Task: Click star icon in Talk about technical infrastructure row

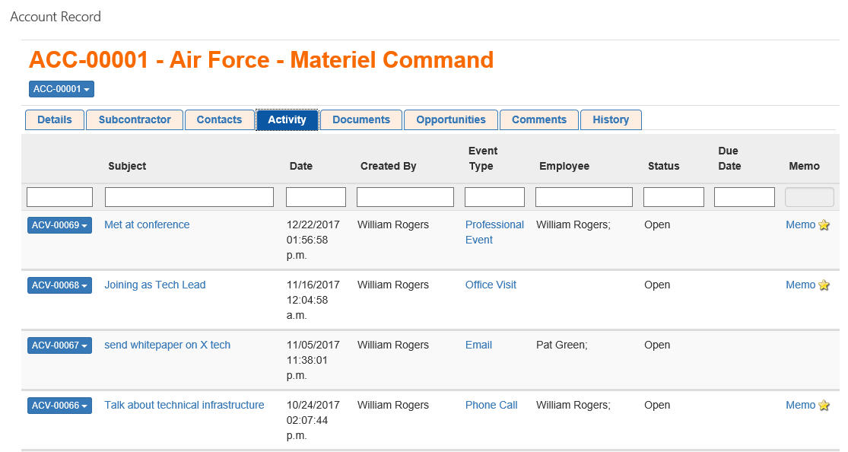Action: click(824, 406)
